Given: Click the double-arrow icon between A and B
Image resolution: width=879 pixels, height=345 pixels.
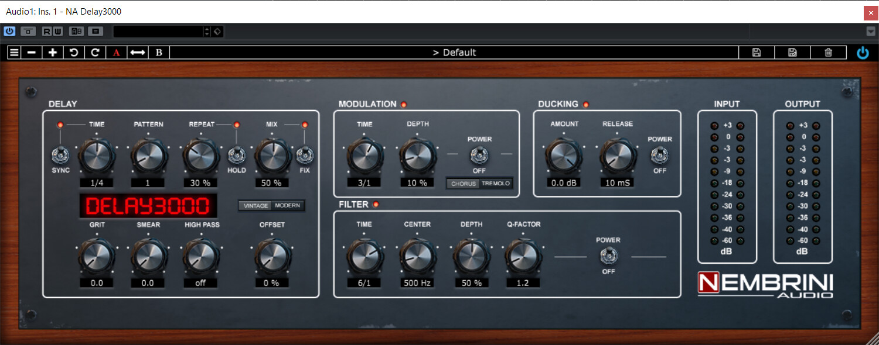Looking at the screenshot, I should 137,53.
